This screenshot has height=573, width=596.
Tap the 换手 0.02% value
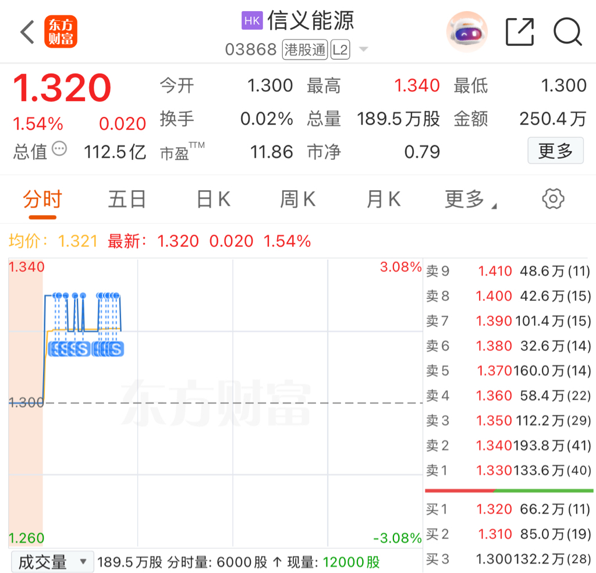pos(267,119)
